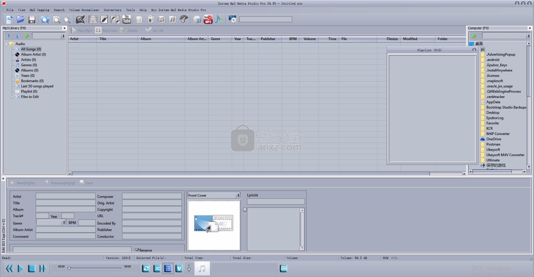Click the CD with music note icon
The width and height of the screenshot is (534, 277).
pyautogui.click(x=197, y=19)
